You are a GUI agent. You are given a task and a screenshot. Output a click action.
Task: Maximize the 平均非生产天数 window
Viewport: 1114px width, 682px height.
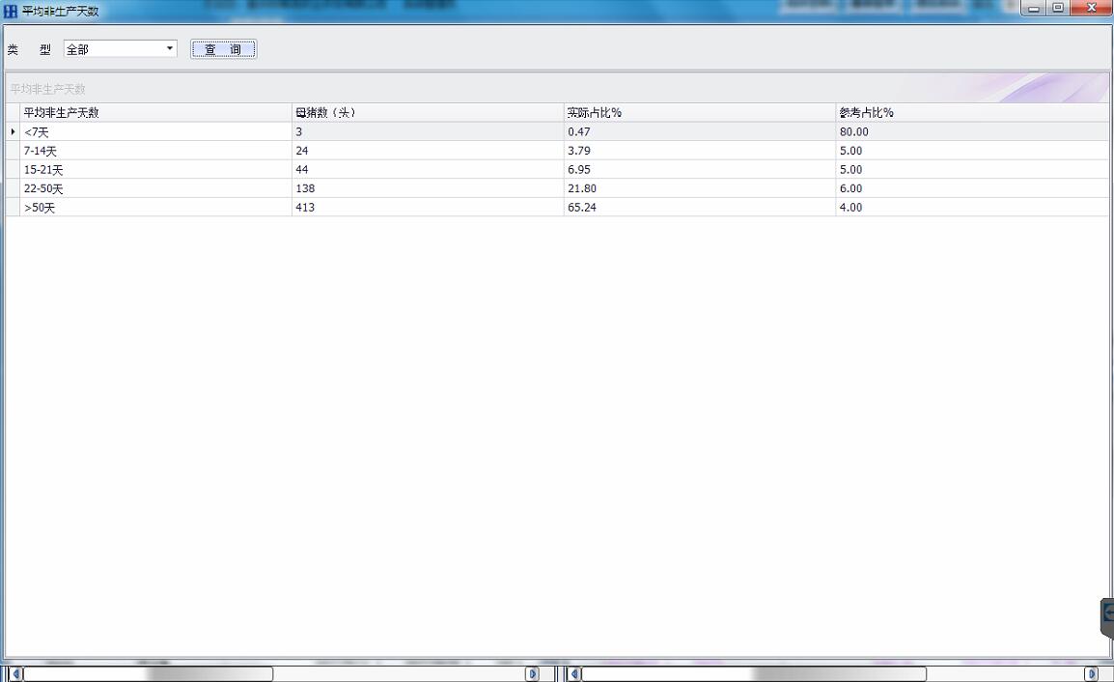1057,8
